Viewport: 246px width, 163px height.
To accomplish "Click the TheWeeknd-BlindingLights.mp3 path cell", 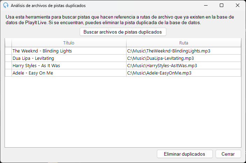I will (183, 51).
